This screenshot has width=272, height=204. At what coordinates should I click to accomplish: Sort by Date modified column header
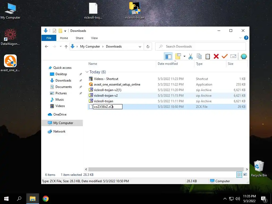point(168,64)
